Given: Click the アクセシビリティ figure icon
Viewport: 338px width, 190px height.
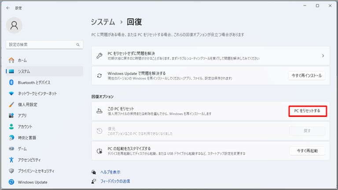Looking at the screenshot, I should (x=11, y=160).
